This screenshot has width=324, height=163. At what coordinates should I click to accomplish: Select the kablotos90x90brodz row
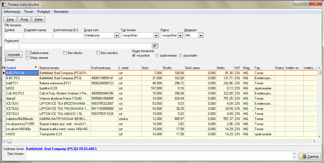click(159, 119)
